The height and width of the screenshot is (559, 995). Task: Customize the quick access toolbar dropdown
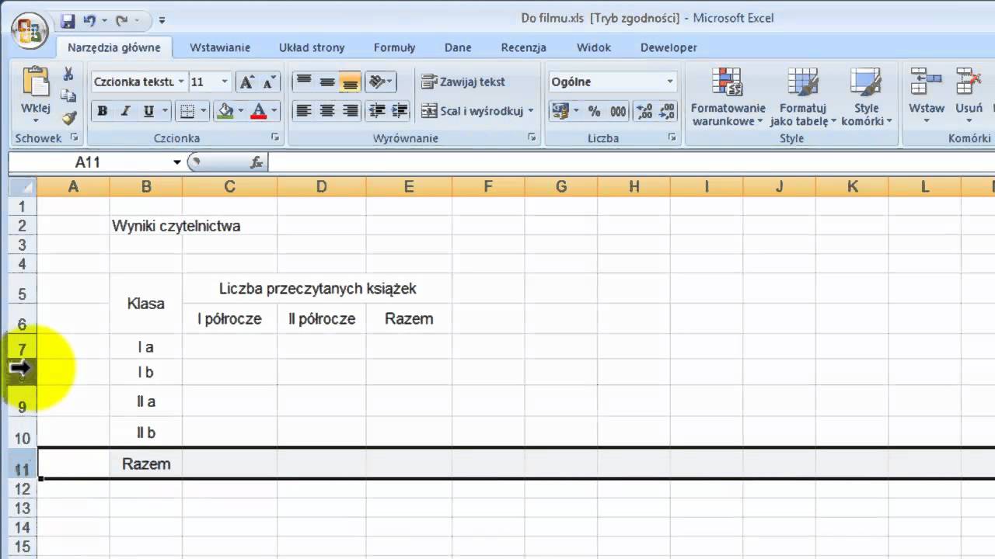click(162, 21)
